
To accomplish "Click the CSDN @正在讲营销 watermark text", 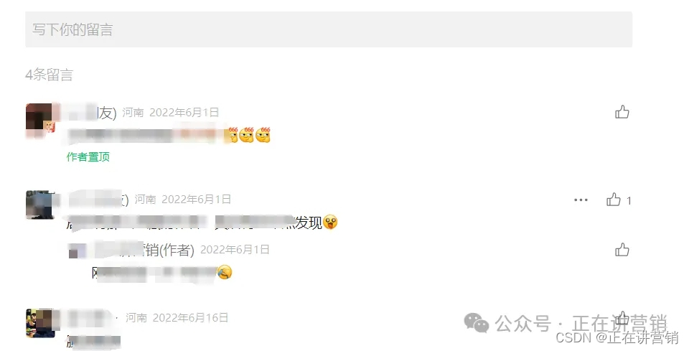I will 617,337.
